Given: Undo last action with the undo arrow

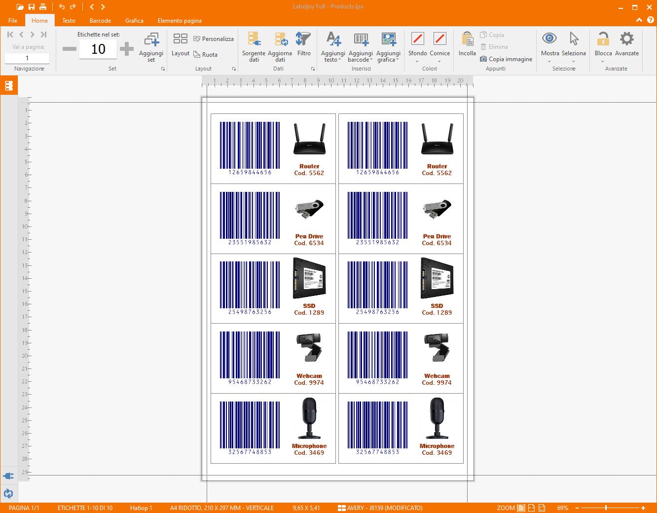Looking at the screenshot, I should [x=62, y=7].
